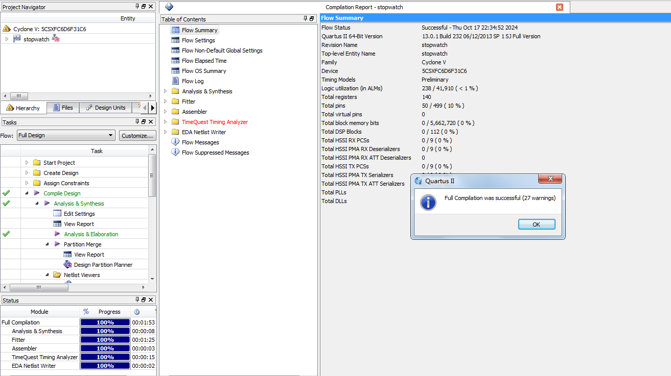The image size is (671, 376).
Task: Click the blue info icon in Quartus II dialog
Action: click(428, 203)
